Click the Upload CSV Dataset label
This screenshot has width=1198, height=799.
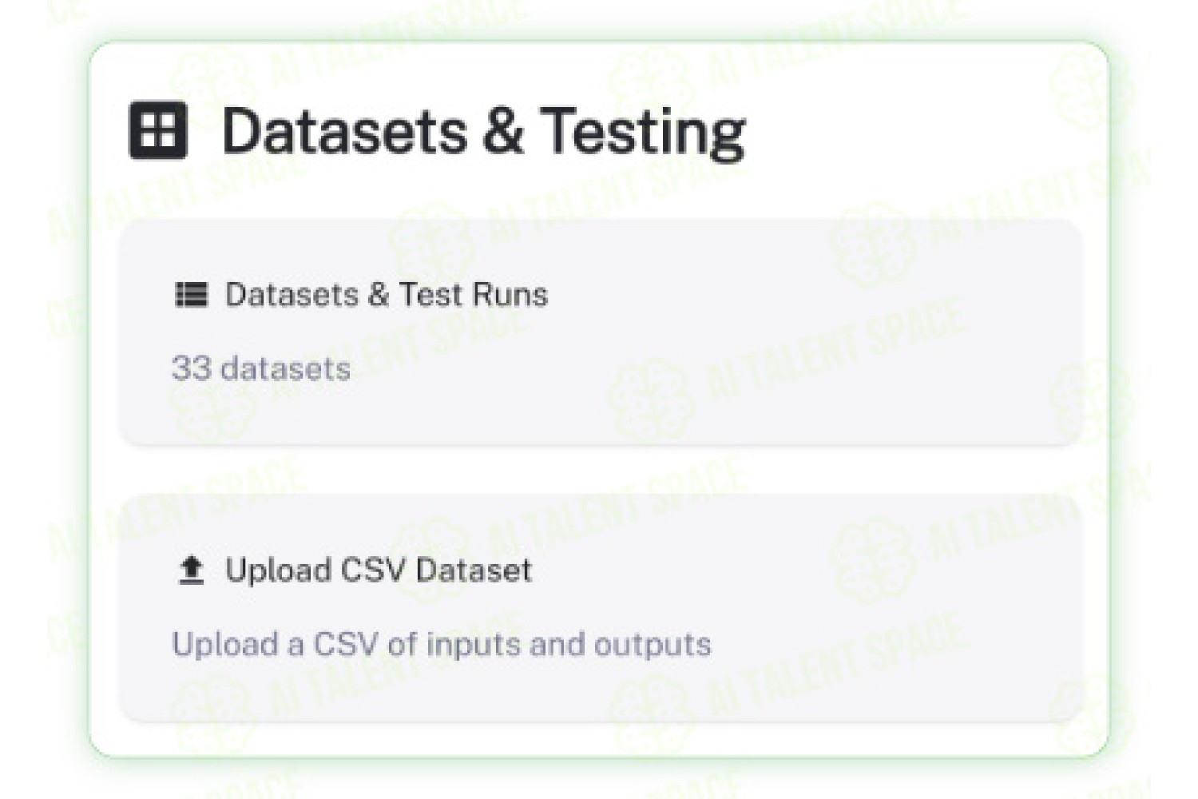[x=379, y=570]
